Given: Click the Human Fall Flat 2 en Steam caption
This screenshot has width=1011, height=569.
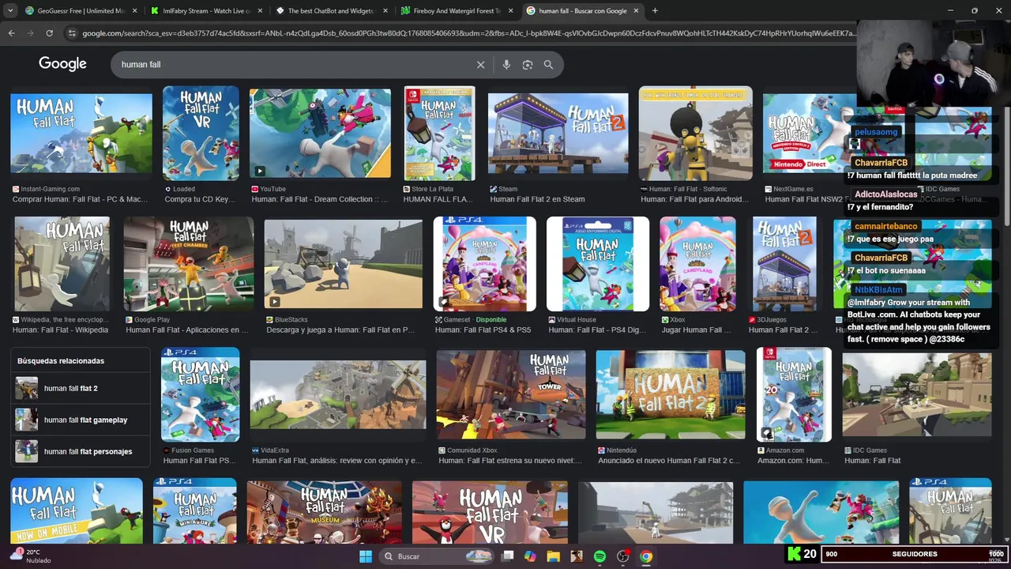Looking at the screenshot, I should (537, 199).
